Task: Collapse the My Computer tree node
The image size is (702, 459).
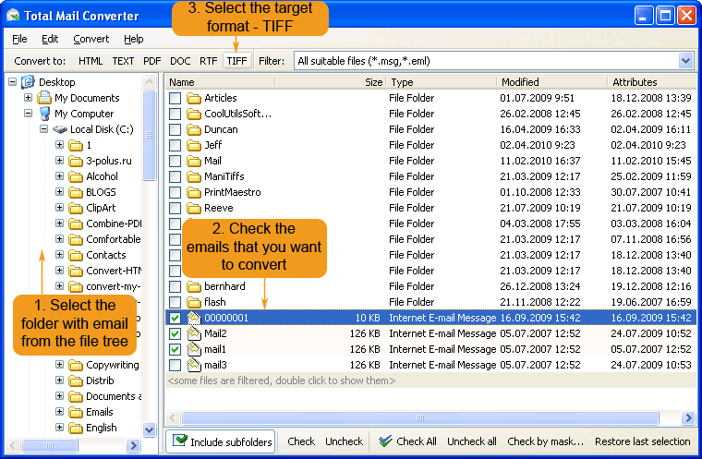Action: coord(28,113)
